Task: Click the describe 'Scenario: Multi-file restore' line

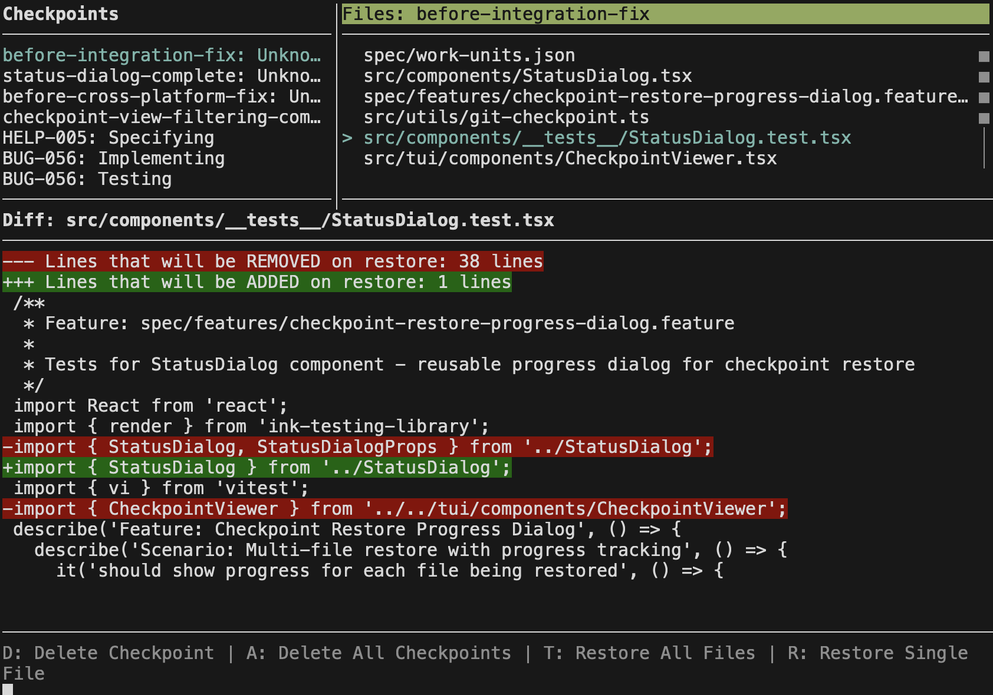Action: 411,550
